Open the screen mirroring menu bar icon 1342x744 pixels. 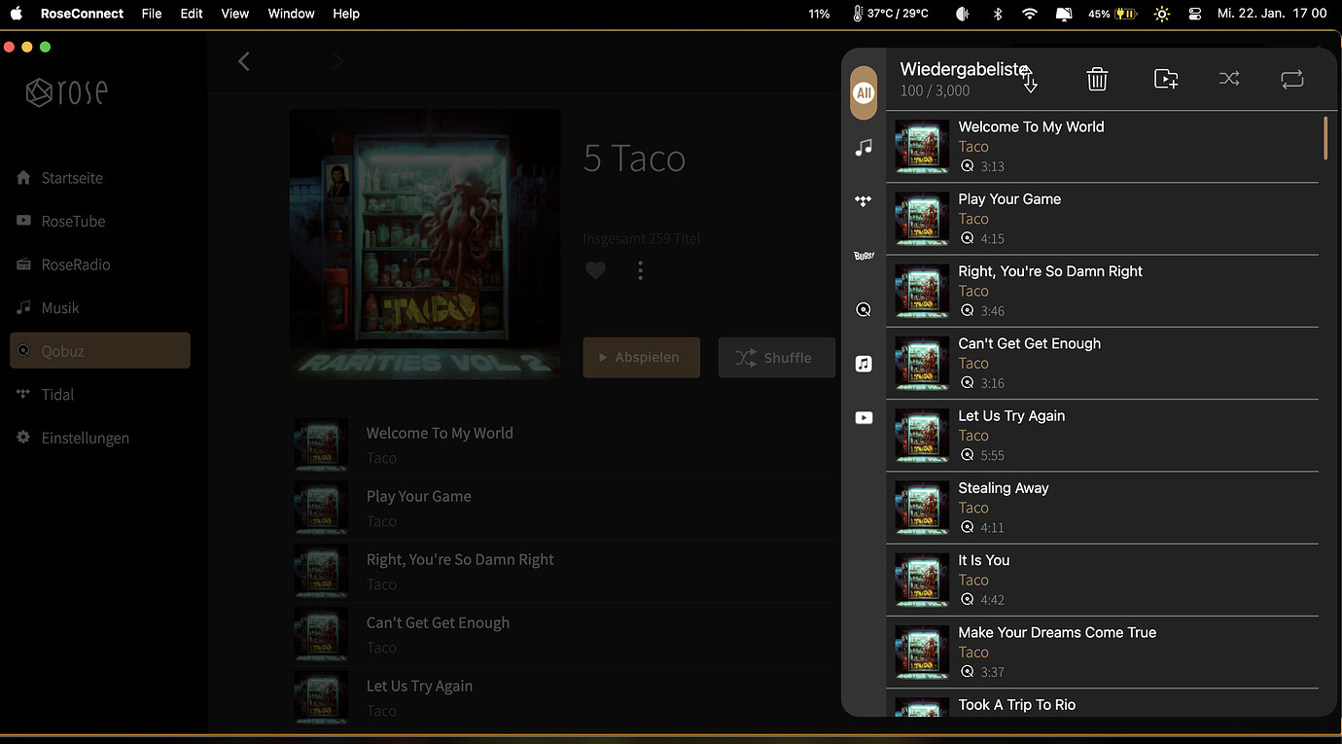pos(1064,14)
